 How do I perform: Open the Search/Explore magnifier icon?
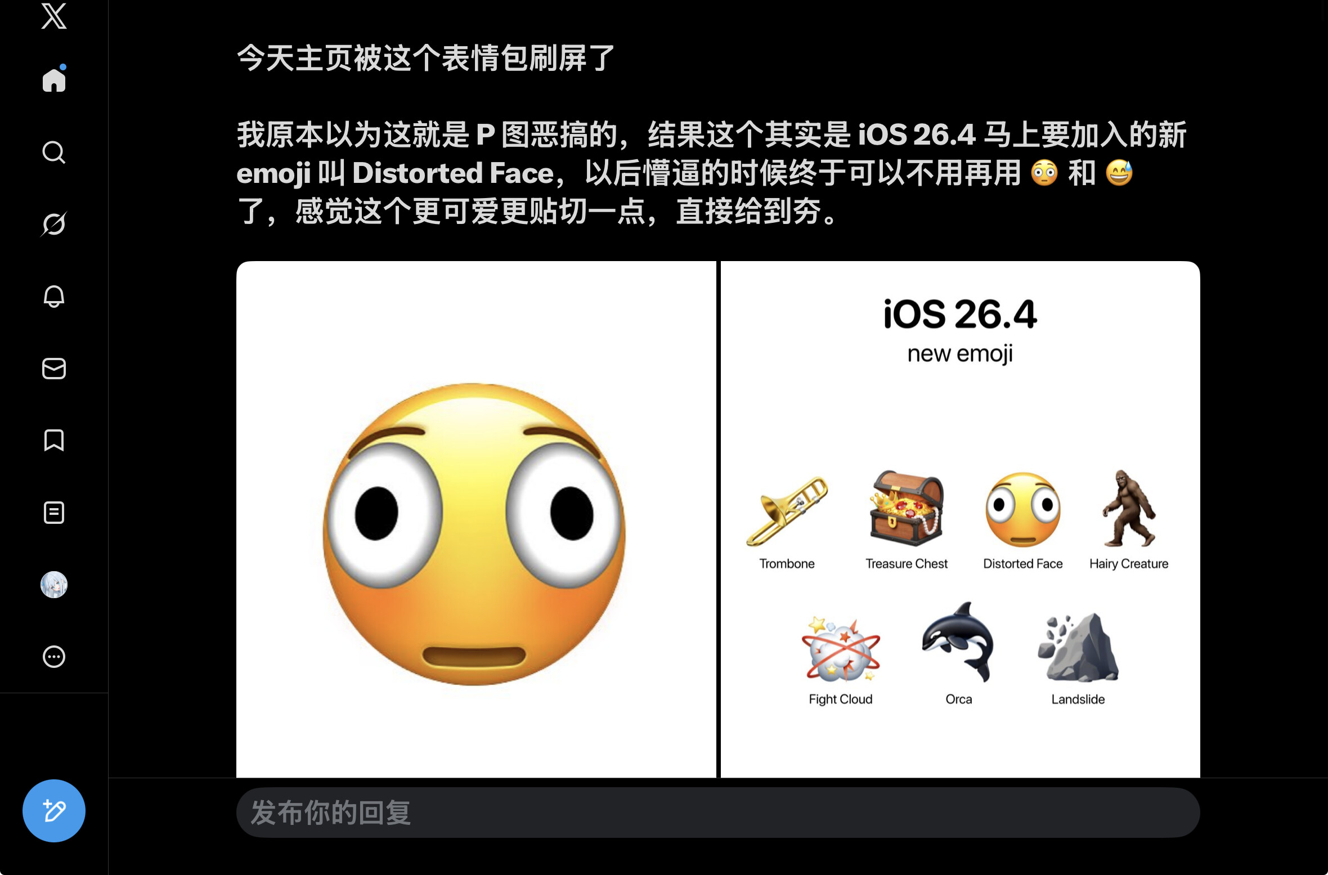point(54,152)
